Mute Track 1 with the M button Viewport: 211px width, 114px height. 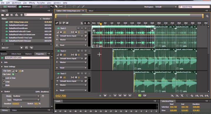coord(78,28)
